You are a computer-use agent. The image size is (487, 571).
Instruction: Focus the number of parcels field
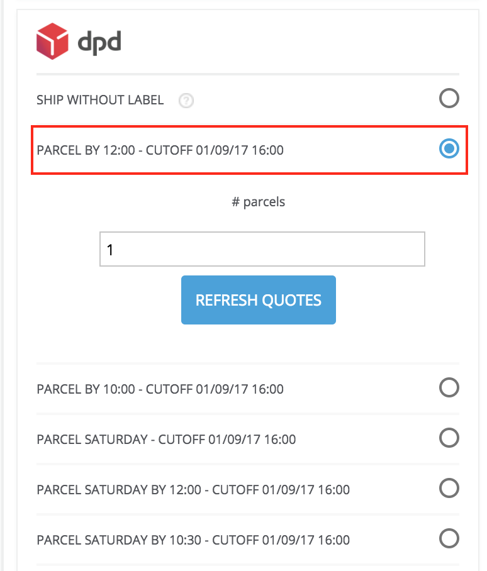pos(262,249)
